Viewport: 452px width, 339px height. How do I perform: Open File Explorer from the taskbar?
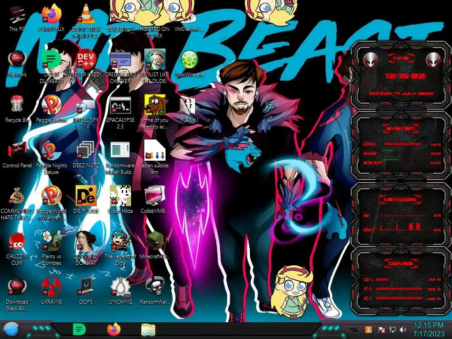[148, 330]
